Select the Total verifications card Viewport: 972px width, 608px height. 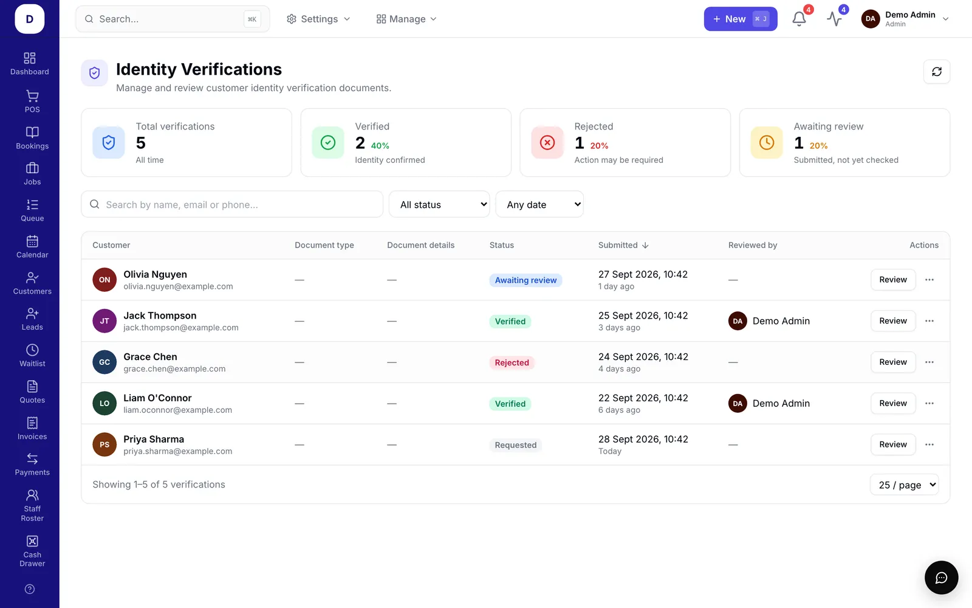[187, 143]
